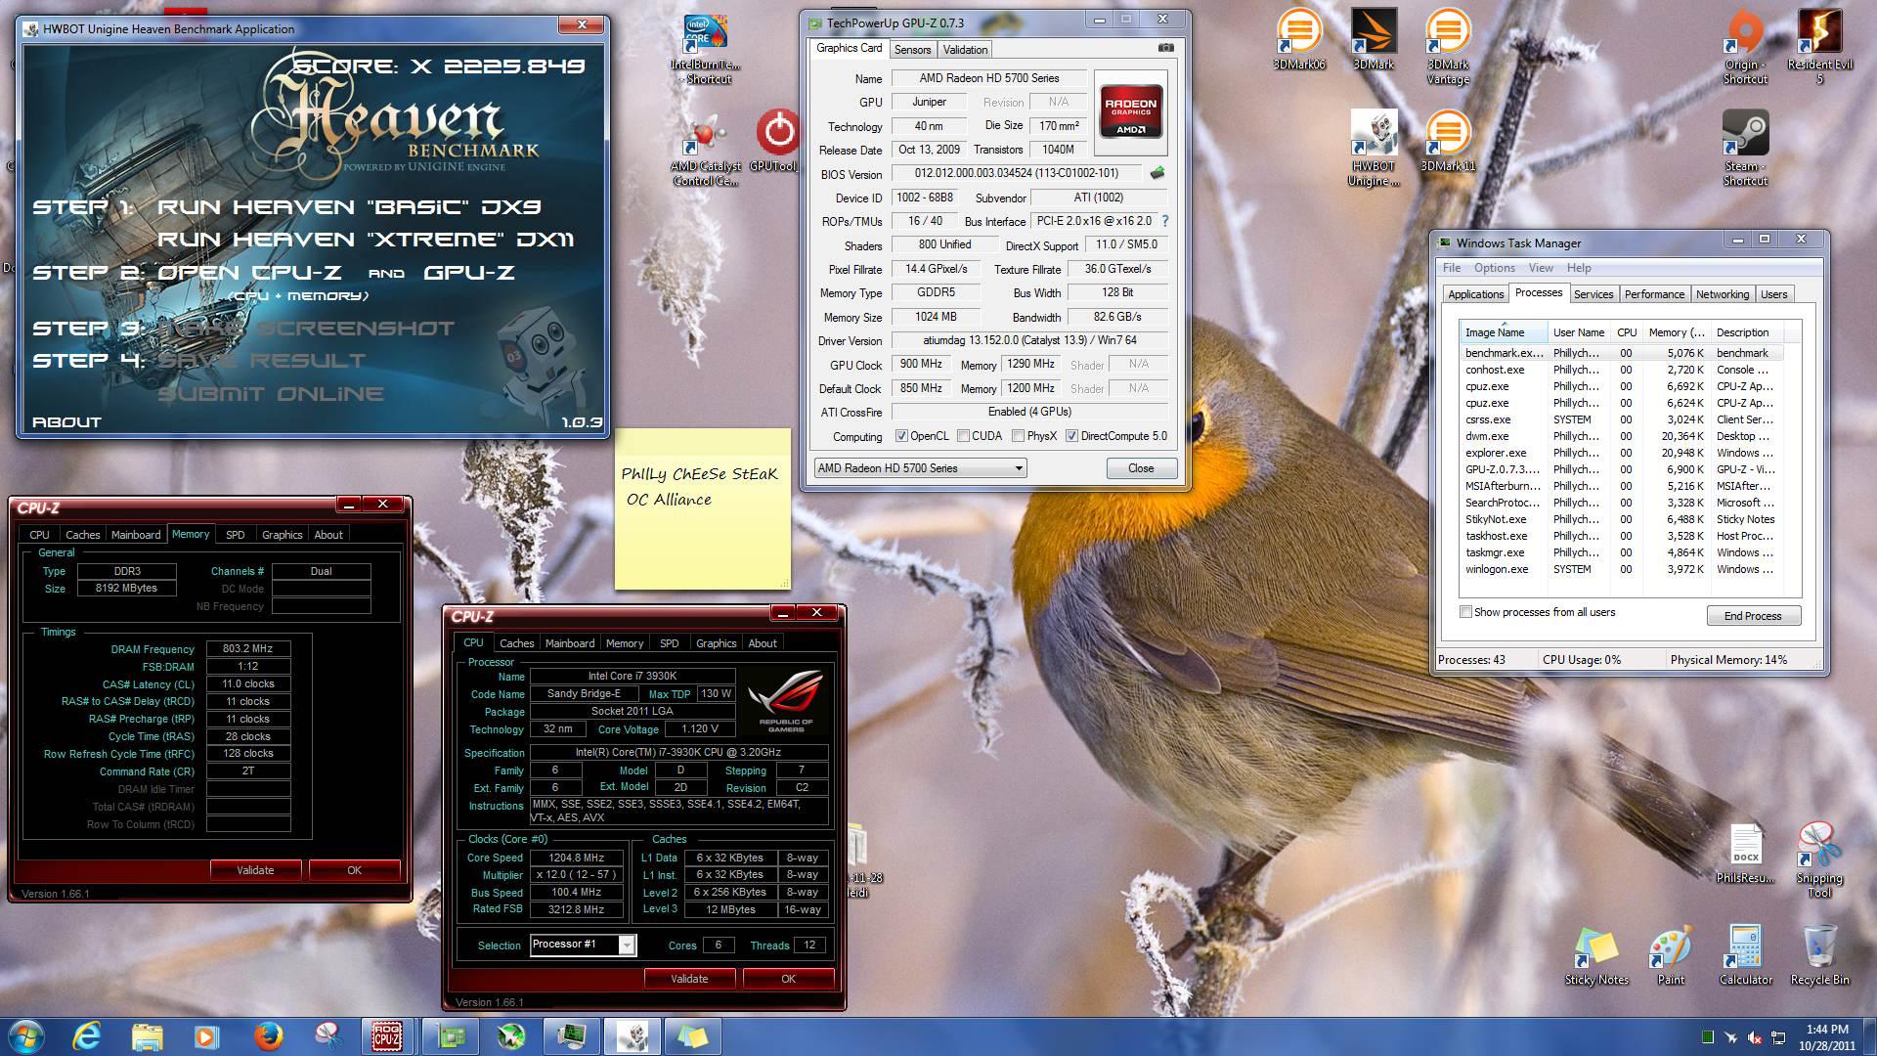Open the Steam shortcut icon
The width and height of the screenshot is (1877, 1056).
pos(1745,148)
